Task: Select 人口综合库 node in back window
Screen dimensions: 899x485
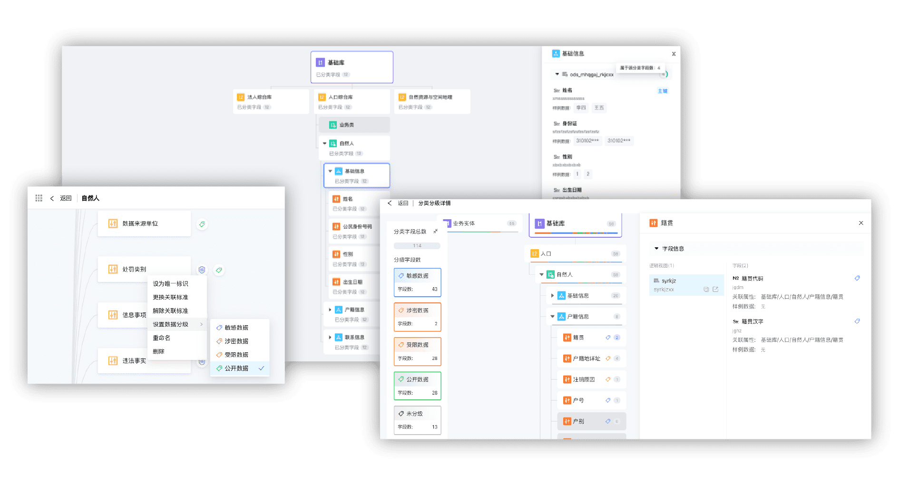Action: [352, 102]
